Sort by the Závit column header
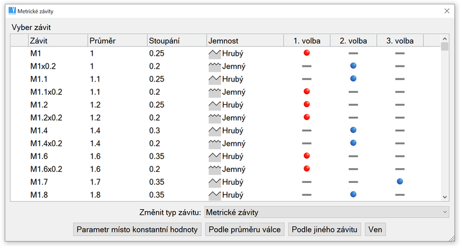The width and height of the screenshot is (460, 246). [57, 41]
